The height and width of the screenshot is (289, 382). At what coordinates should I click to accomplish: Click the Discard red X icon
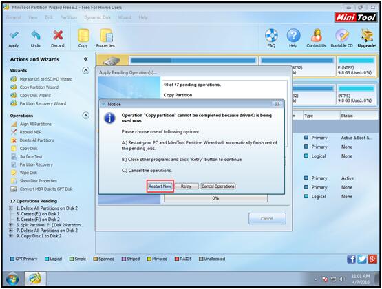(x=58, y=36)
